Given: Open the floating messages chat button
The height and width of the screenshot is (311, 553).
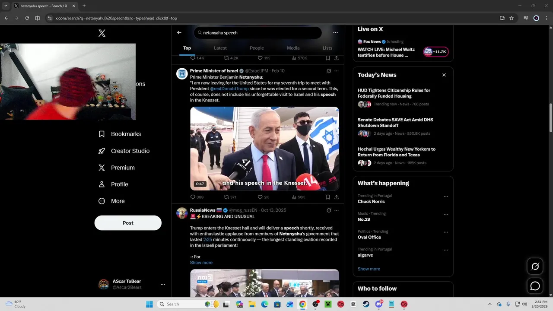Looking at the screenshot, I should 535,286.
